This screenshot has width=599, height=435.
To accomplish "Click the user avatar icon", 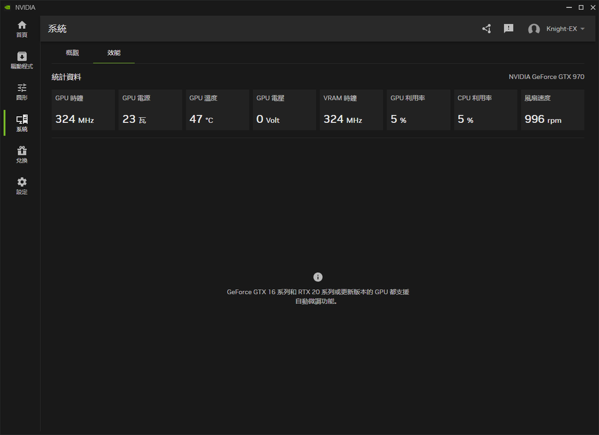I will coord(534,29).
